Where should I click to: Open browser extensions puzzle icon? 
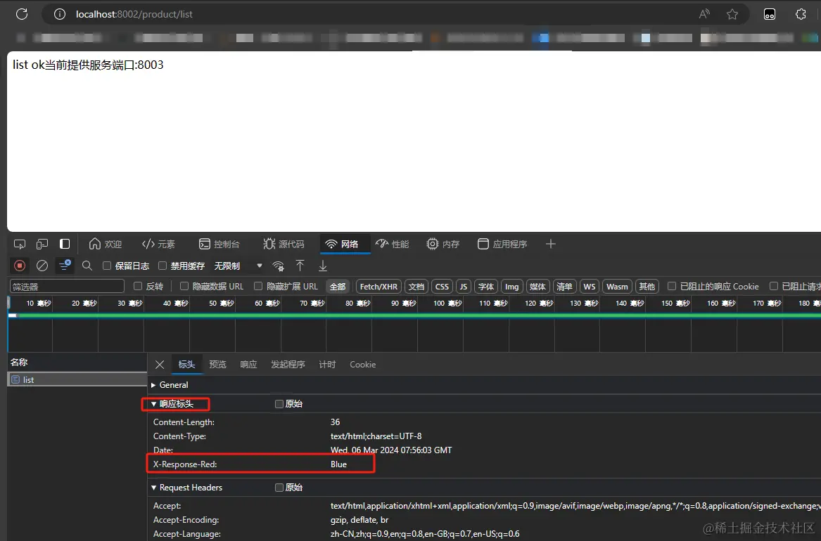[801, 14]
